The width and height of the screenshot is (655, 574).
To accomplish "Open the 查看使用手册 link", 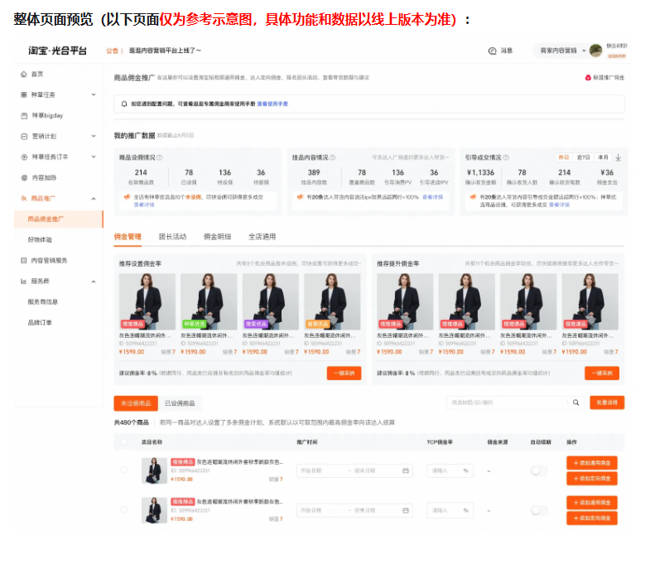I will point(272,104).
